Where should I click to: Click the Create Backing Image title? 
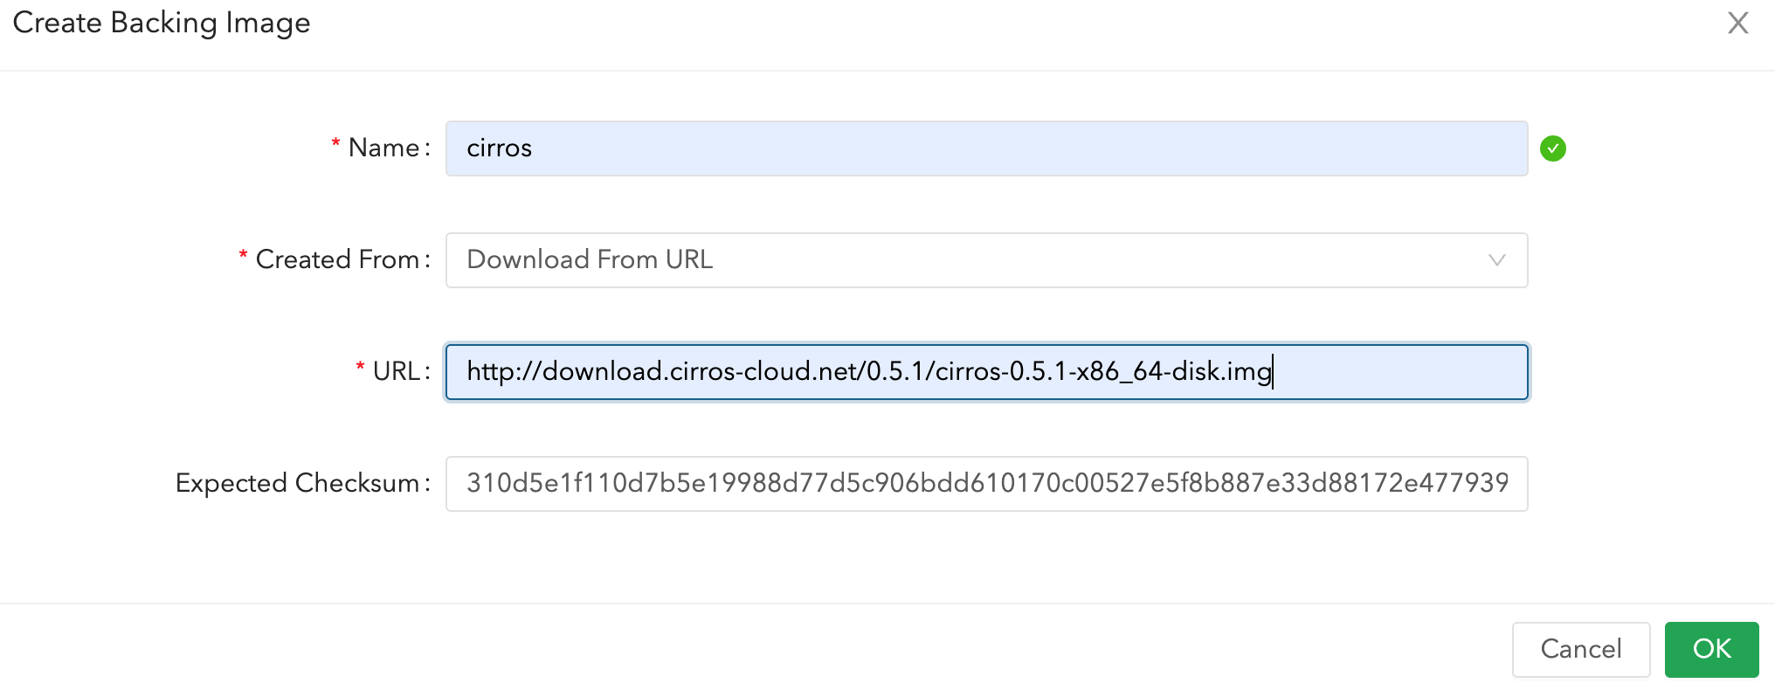[x=162, y=24]
